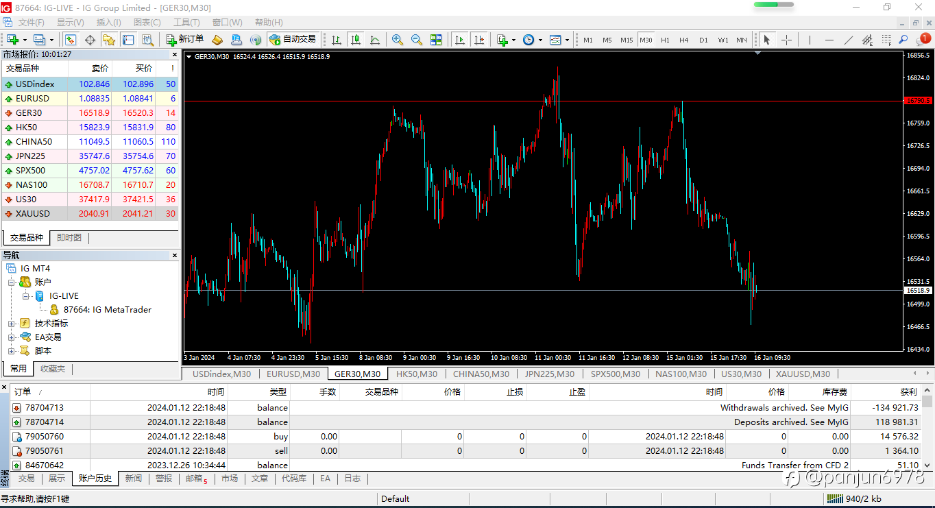Select the diagonal Trendline tool
This screenshot has width=935, height=508.
(x=849, y=40)
